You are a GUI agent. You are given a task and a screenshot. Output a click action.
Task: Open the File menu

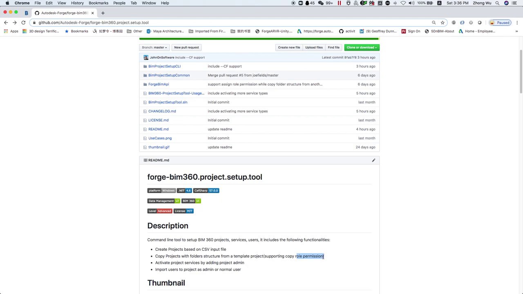[x=38, y=3]
